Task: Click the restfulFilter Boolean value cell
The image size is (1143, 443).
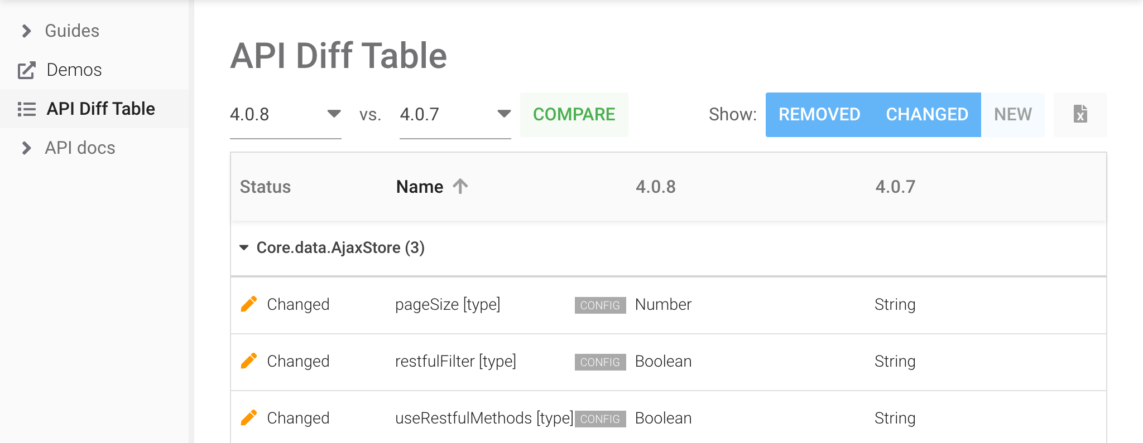Action: tap(663, 361)
